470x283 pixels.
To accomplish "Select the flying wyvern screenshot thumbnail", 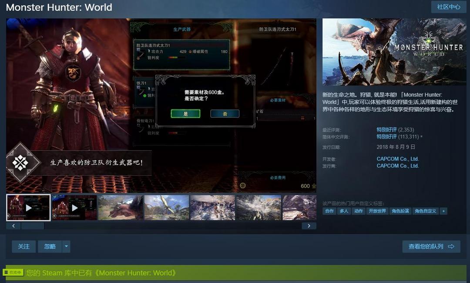I will [167, 207].
